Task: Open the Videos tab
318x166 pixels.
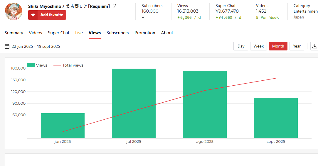Action: tap(36, 33)
